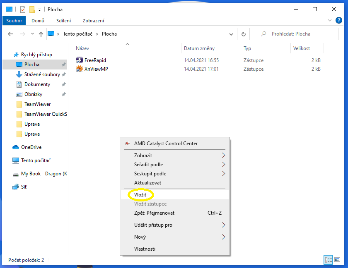The height and width of the screenshot is (268, 348).
Task: Choose Aktualizovat in the context menu
Action: click(x=175, y=183)
